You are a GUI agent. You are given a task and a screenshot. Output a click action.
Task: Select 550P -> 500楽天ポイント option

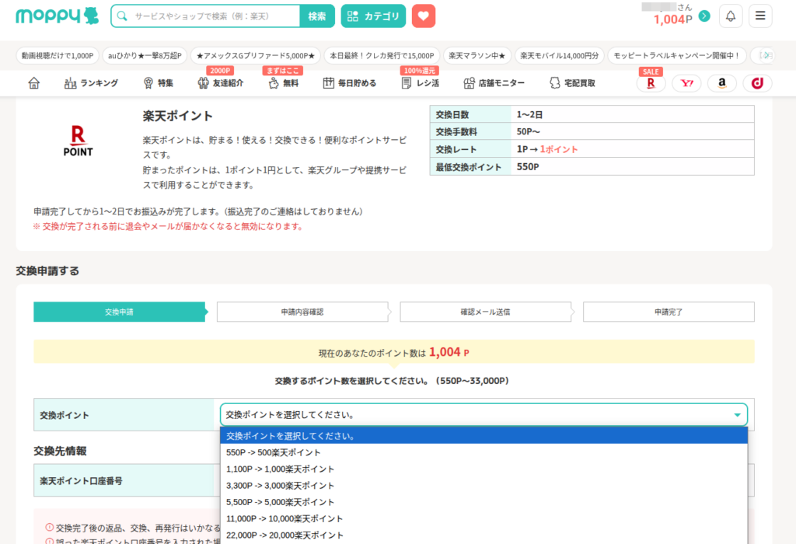pyautogui.click(x=273, y=452)
